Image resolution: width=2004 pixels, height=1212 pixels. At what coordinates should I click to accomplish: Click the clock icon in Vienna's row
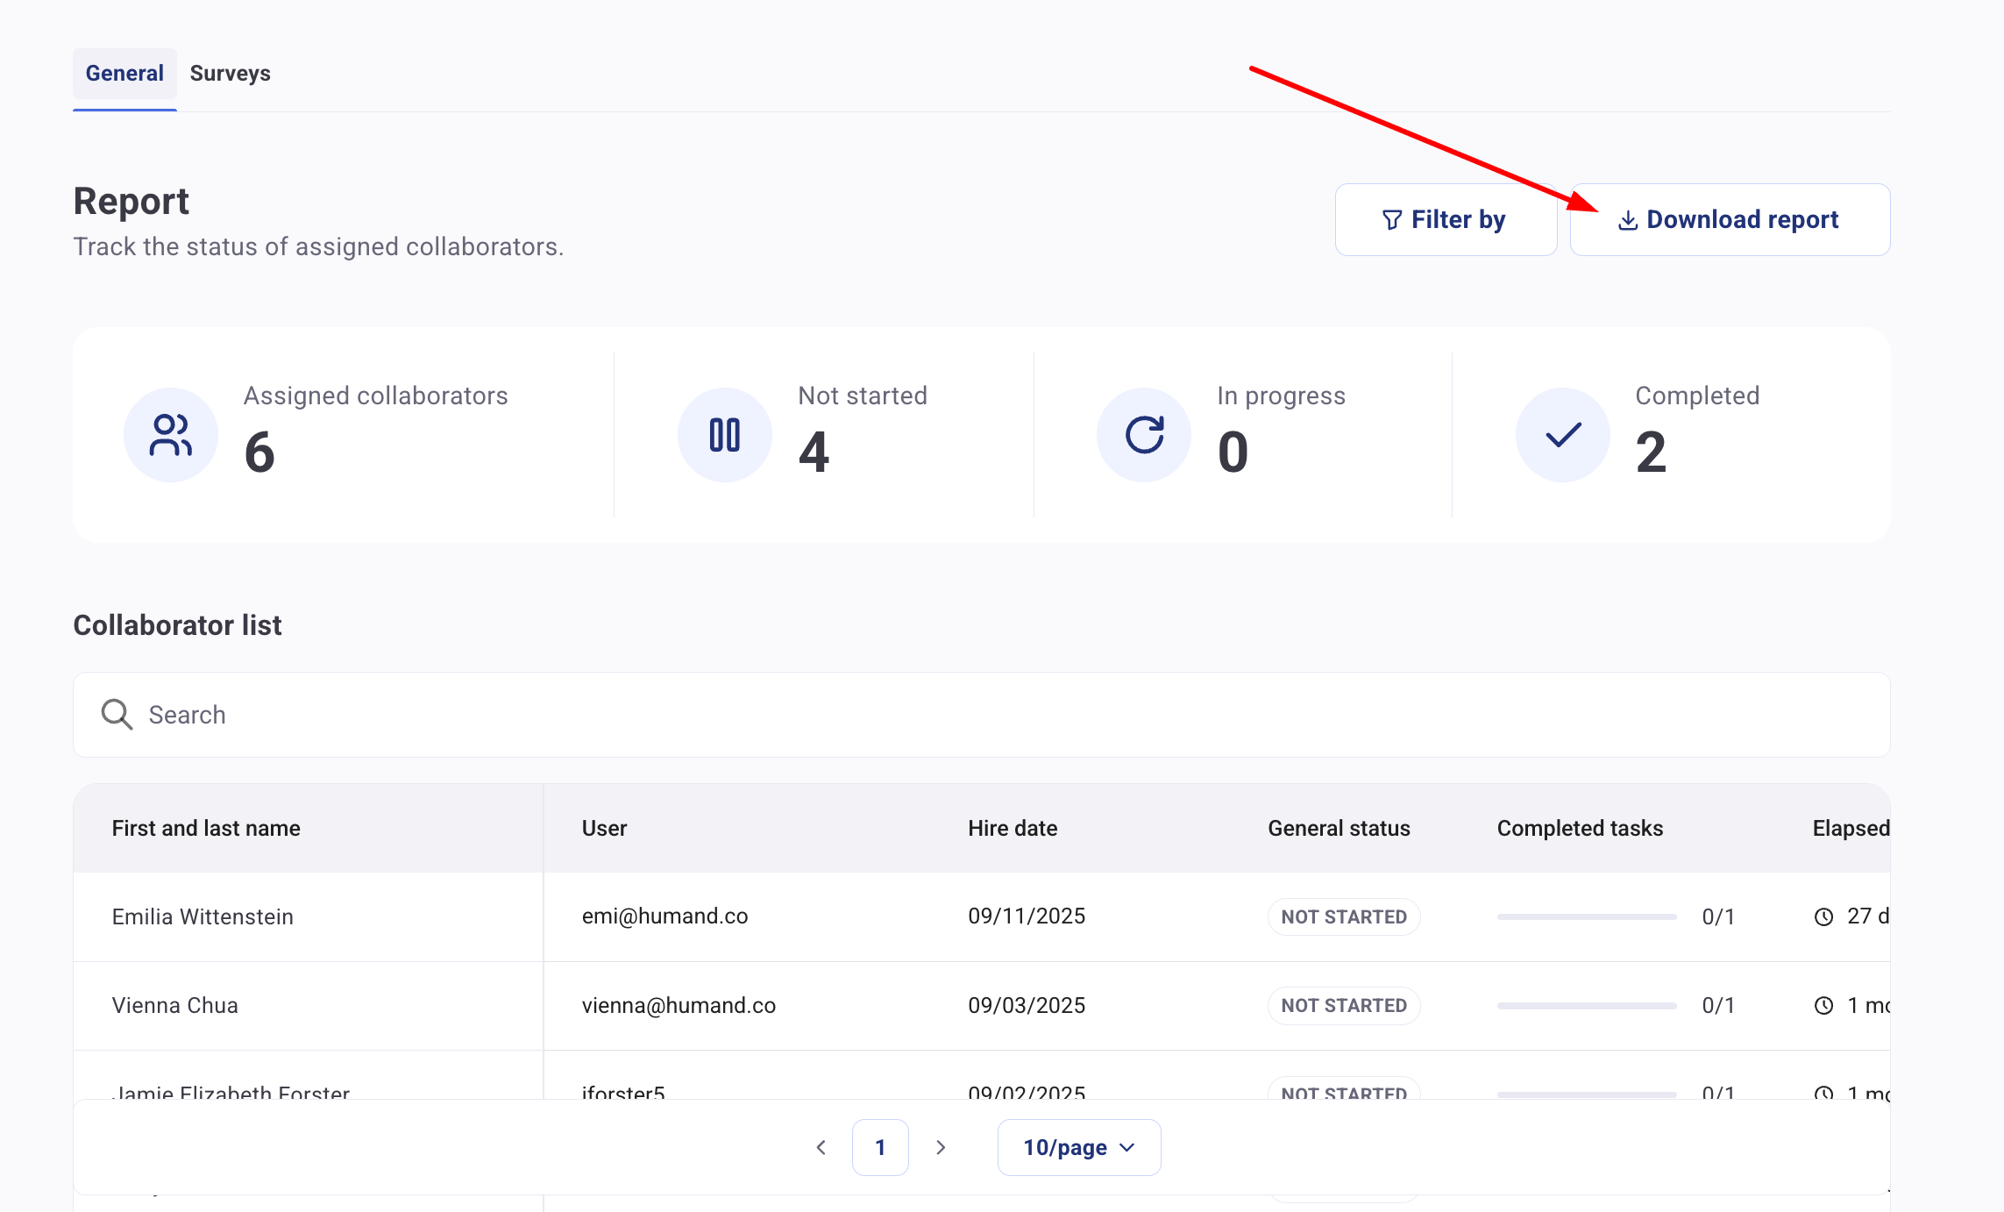1823,1006
